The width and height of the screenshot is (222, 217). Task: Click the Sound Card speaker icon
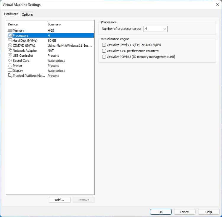(10, 61)
